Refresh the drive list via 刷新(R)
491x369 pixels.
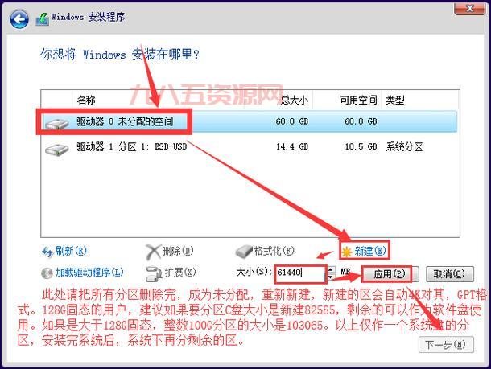pyautogui.click(x=71, y=251)
